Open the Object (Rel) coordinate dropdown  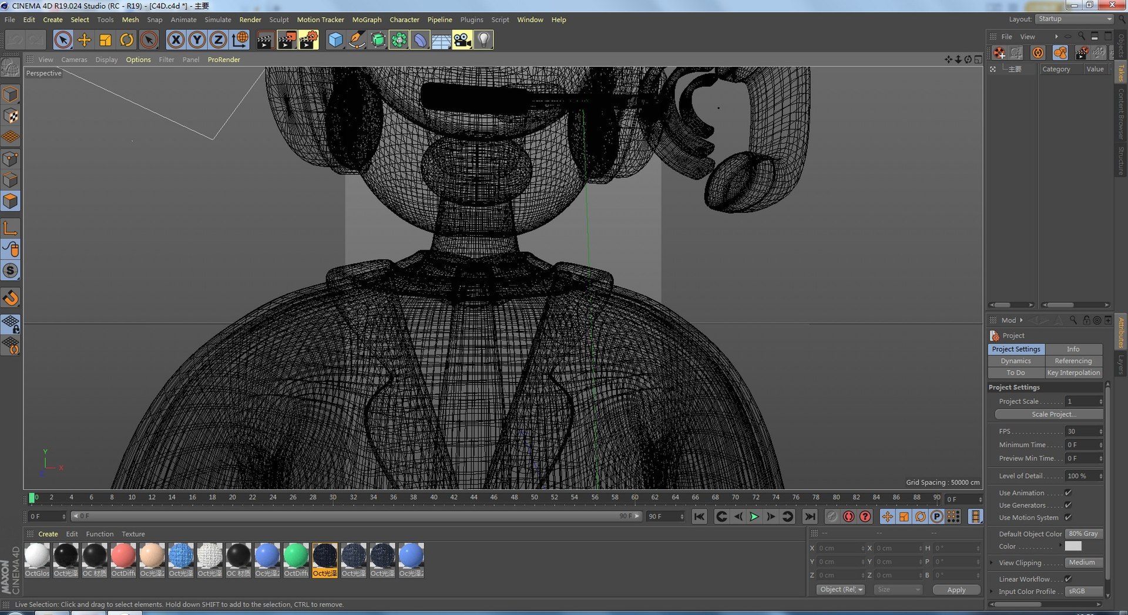tap(841, 590)
